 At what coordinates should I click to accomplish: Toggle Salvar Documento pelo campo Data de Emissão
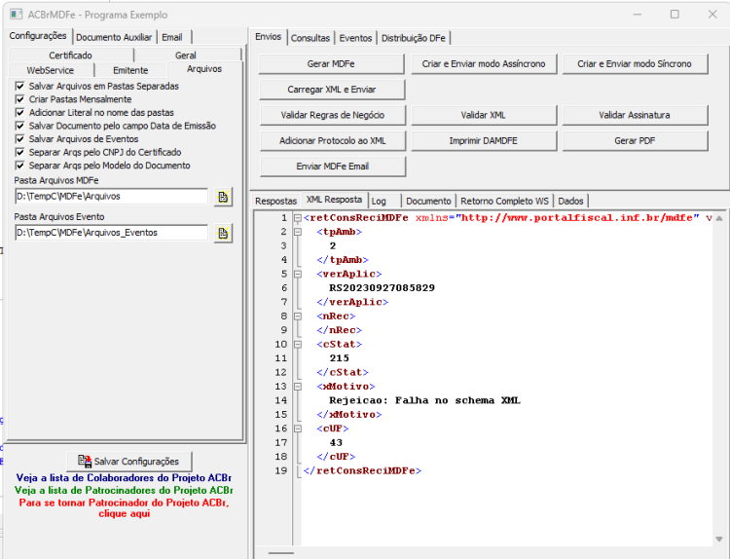20,126
